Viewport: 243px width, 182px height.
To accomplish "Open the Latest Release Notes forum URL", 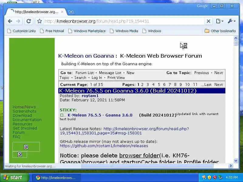I will pos(124,131).
